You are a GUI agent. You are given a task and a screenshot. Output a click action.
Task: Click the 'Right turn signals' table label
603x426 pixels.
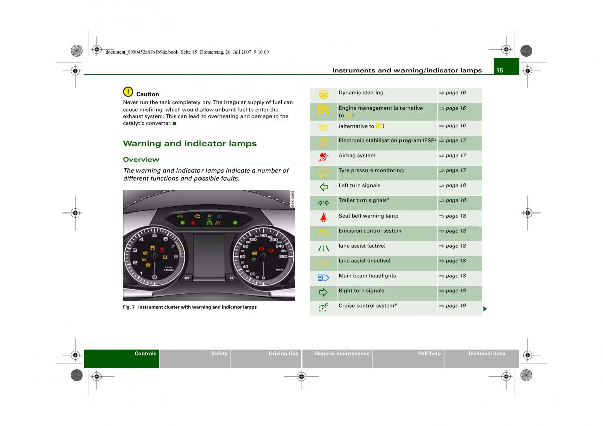361,291
